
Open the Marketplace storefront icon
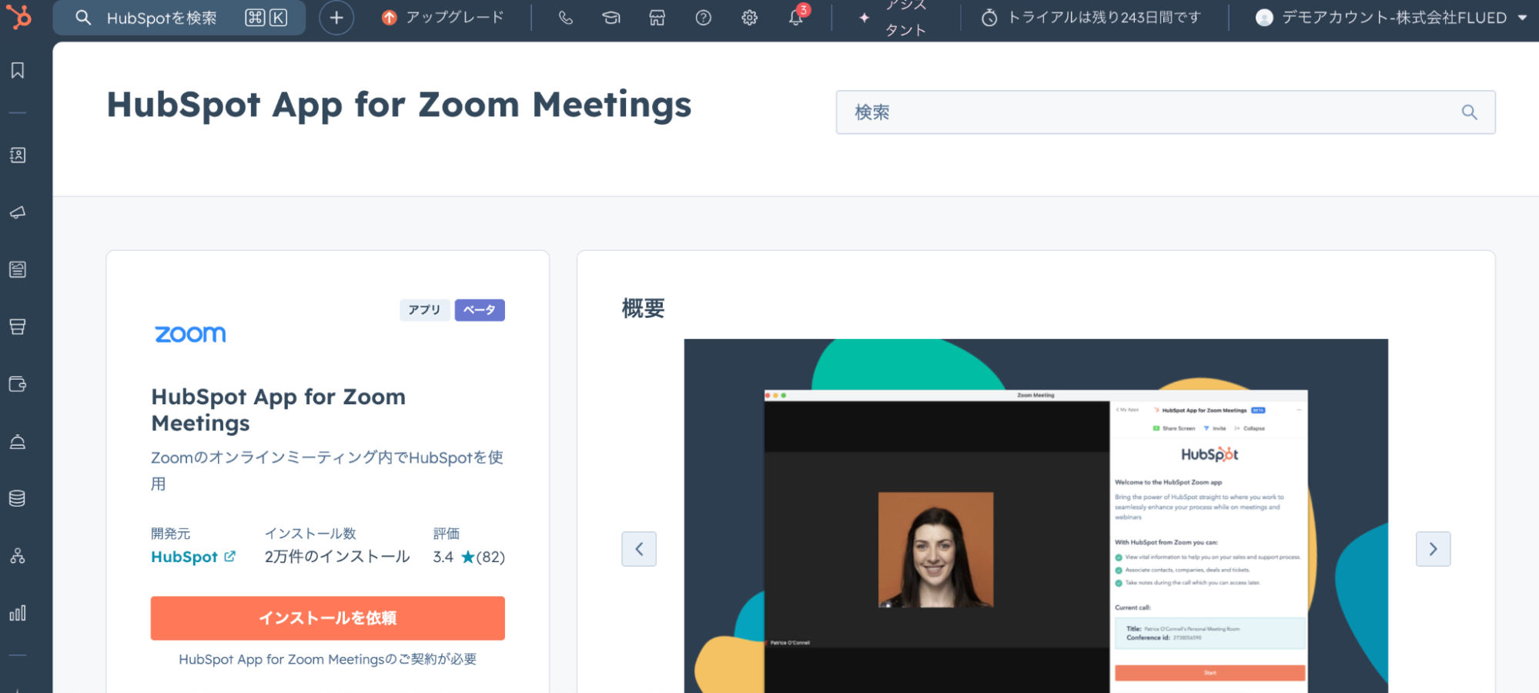point(657,18)
